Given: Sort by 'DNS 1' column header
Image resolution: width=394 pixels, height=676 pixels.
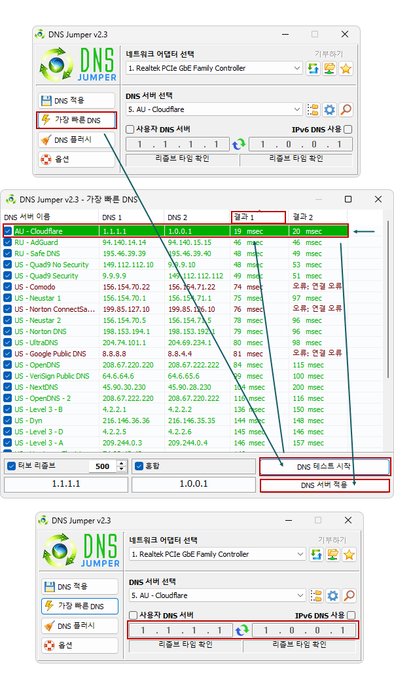Looking at the screenshot, I should coord(132,217).
